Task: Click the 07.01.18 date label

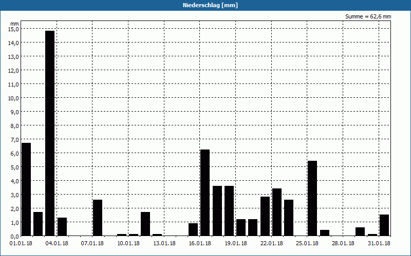Action: click(x=92, y=243)
